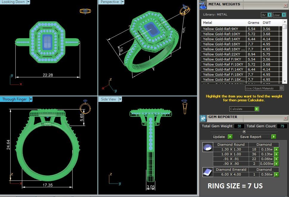This screenshot has width=289, height=197.
Task: Expand the Side View viewport menu
Action: [x=120, y=99]
